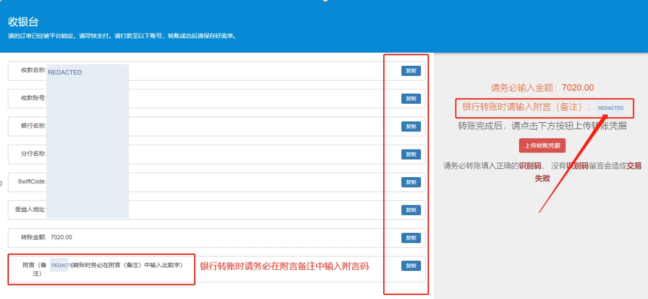Click the 7020.00 value in 转账金额 row
The width and height of the screenshot is (648, 299).
click(61, 237)
